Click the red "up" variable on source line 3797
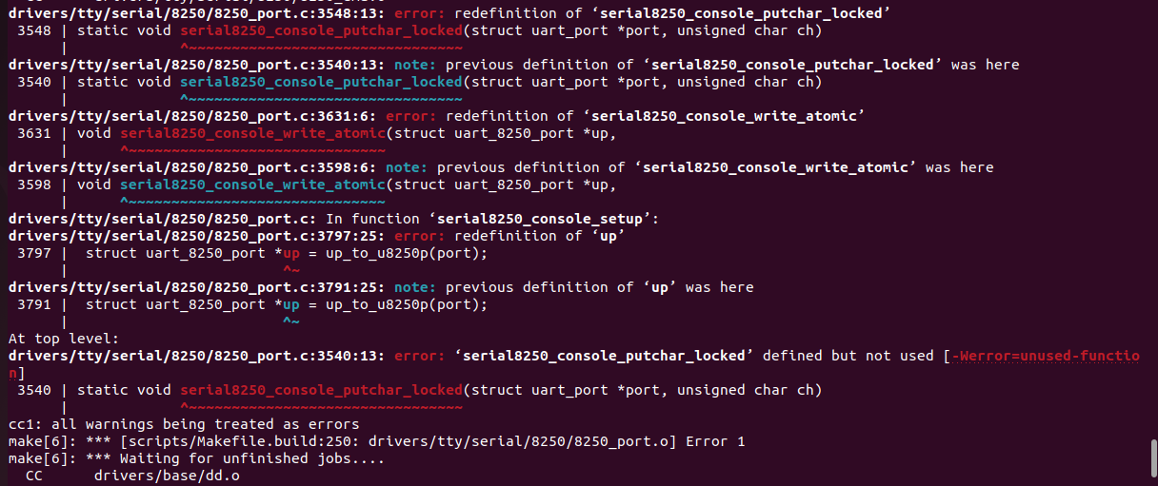This screenshot has height=486, width=1158. (x=291, y=253)
